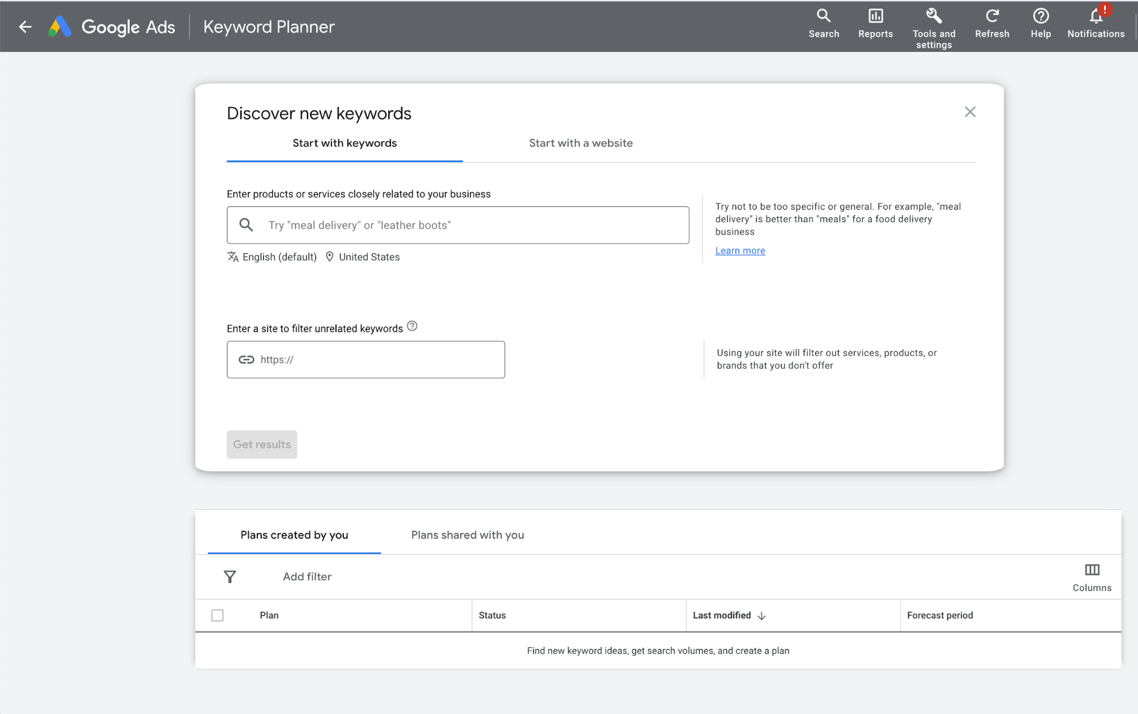1138x714 pixels.
Task: Close the Discover new keywords panel
Action: tap(969, 112)
